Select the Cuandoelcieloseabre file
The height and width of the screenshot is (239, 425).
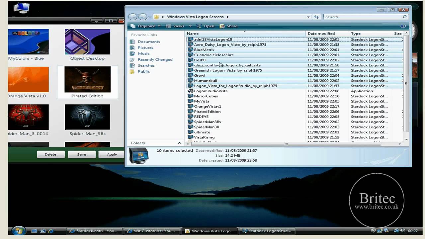tap(211, 55)
